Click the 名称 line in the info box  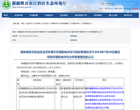57,32
